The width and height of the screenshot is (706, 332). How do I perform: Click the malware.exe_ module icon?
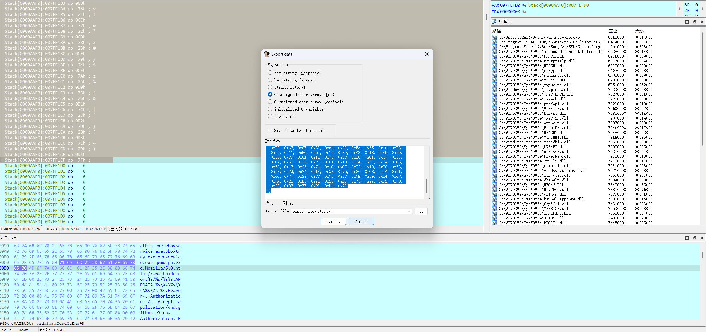pyautogui.click(x=495, y=37)
